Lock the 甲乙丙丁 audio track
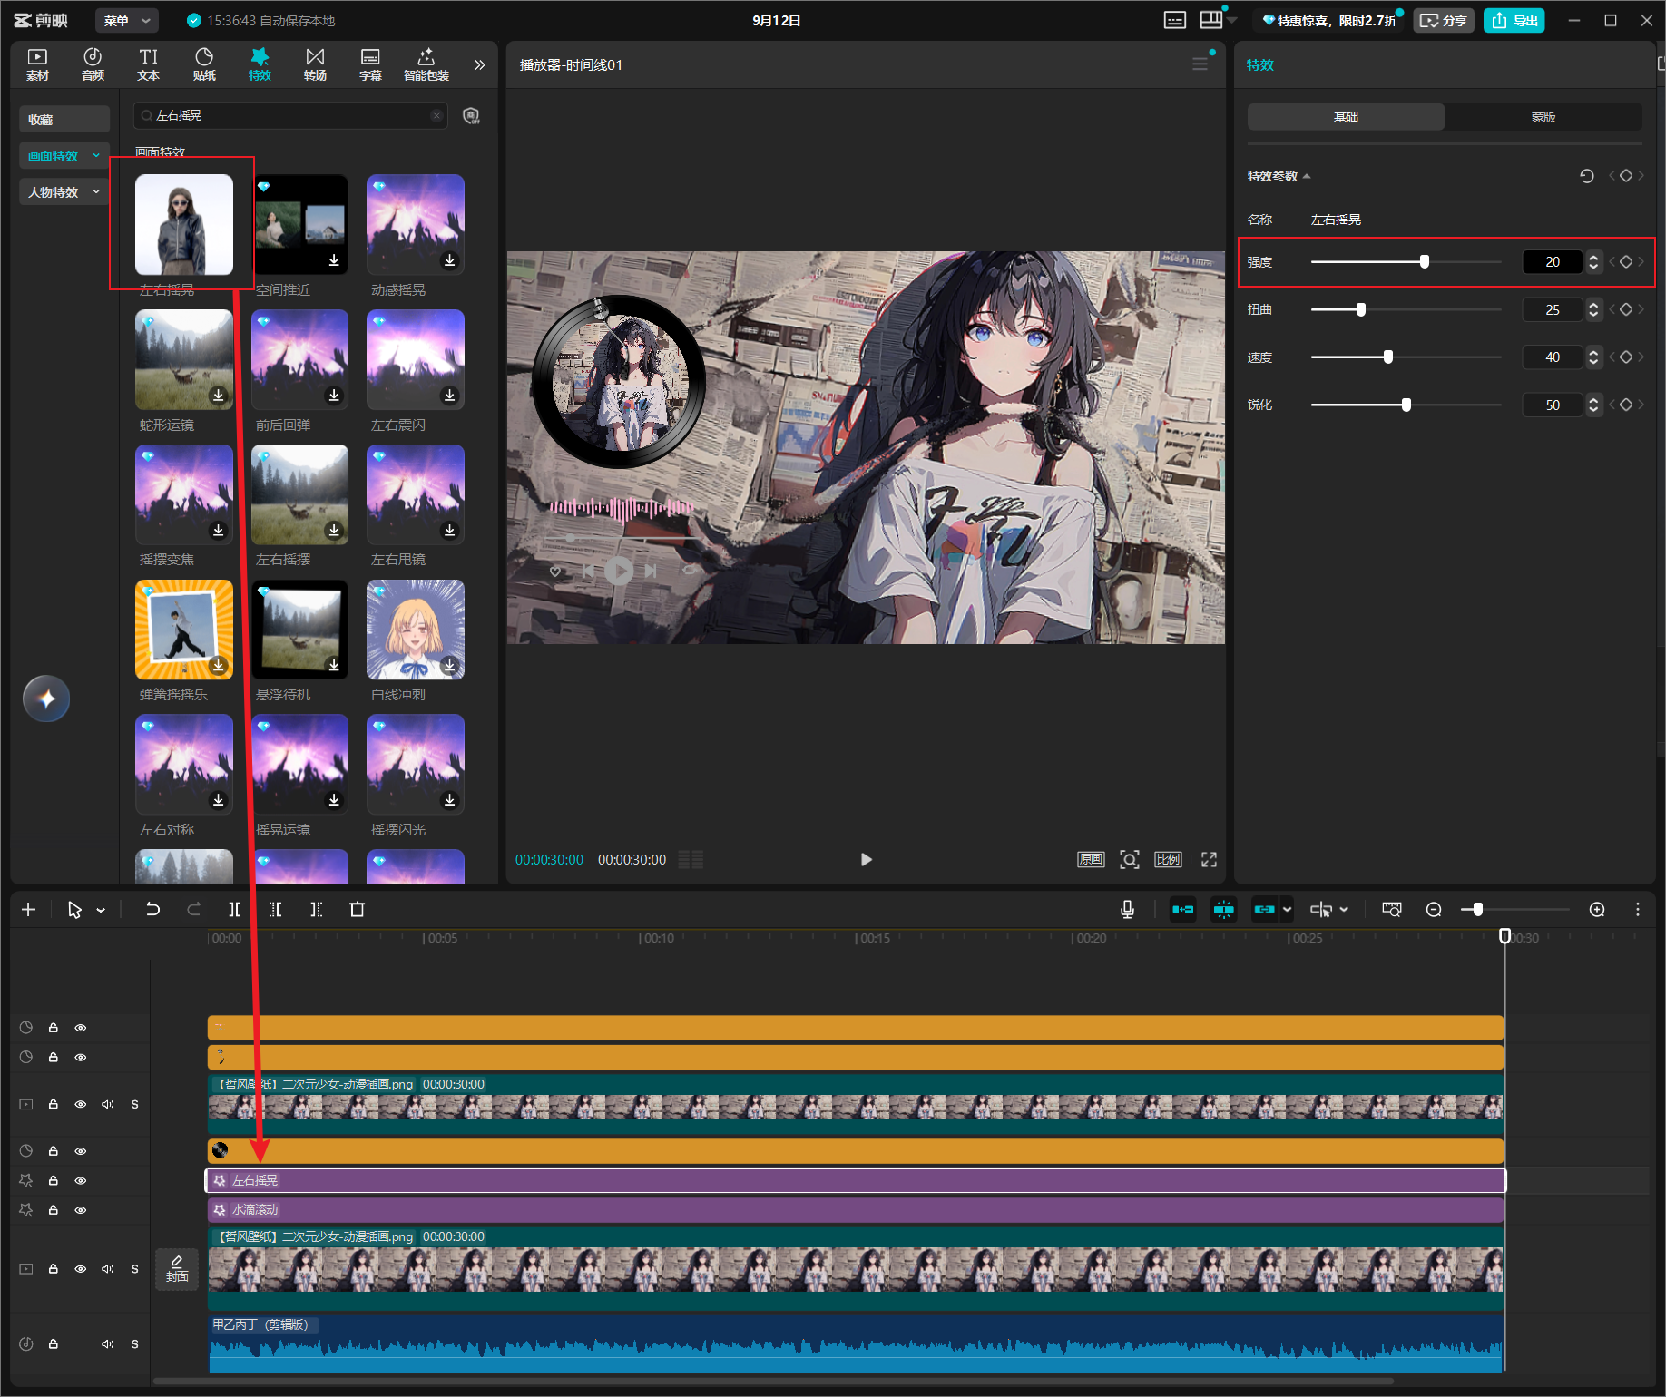 point(54,1344)
